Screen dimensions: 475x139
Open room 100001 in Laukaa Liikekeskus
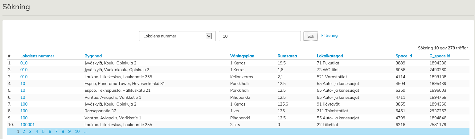tap(27, 125)
